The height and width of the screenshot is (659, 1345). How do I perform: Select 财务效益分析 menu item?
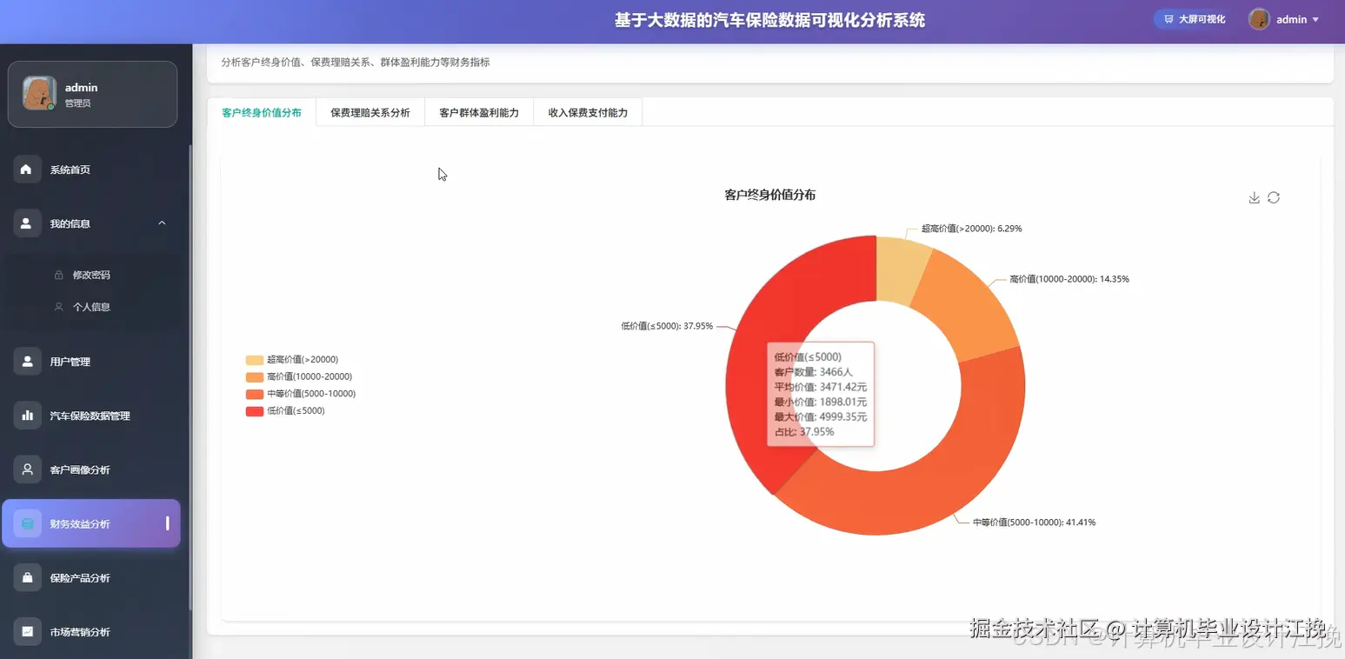point(91,523)
